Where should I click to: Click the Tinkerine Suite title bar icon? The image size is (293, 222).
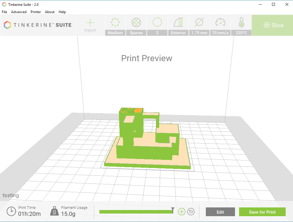click(4, 4)
